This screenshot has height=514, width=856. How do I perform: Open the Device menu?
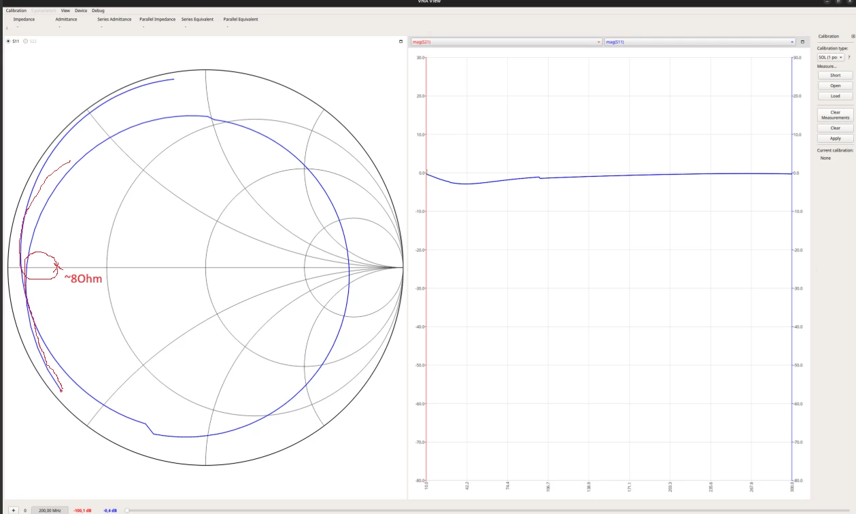[81, 11]
